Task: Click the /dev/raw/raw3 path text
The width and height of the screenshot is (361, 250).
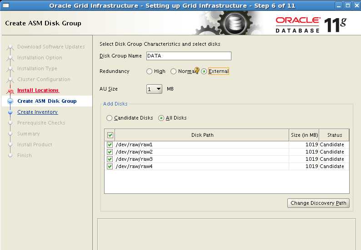Action: tap(134, 159)
